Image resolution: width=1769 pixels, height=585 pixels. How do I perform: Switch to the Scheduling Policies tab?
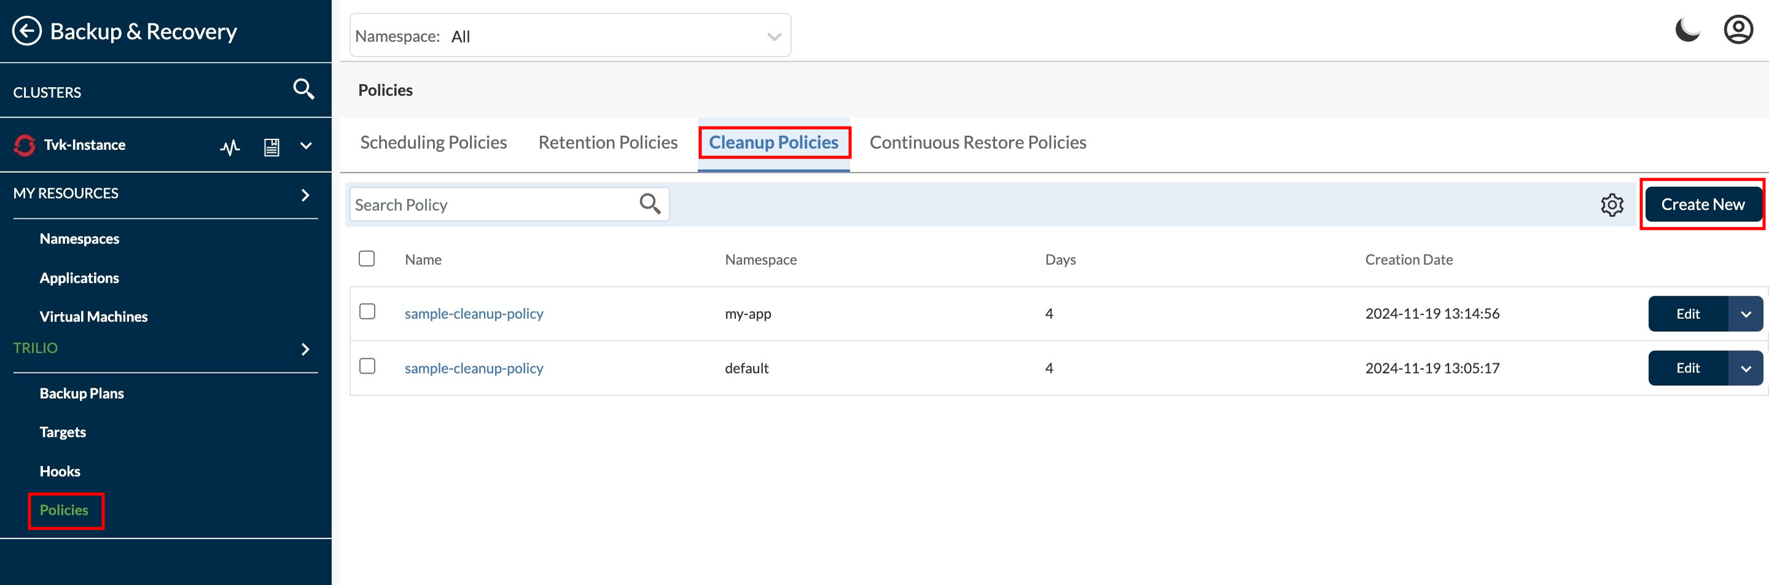(x=433, y=142)
